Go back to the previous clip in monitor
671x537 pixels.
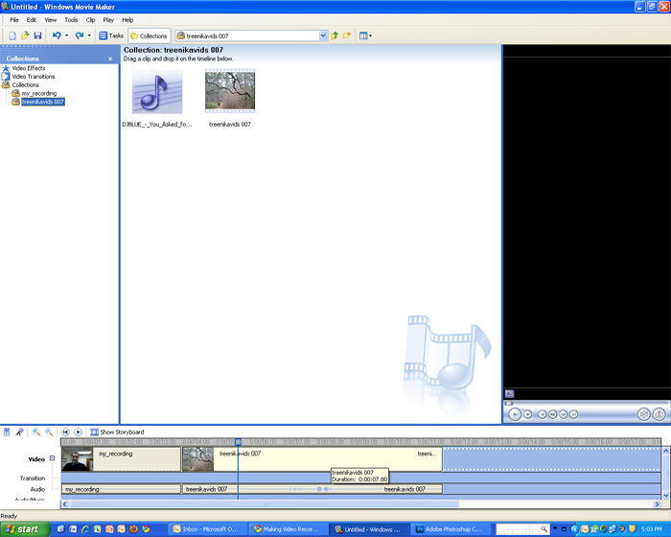pyautogui.click(x=543, y=414)
